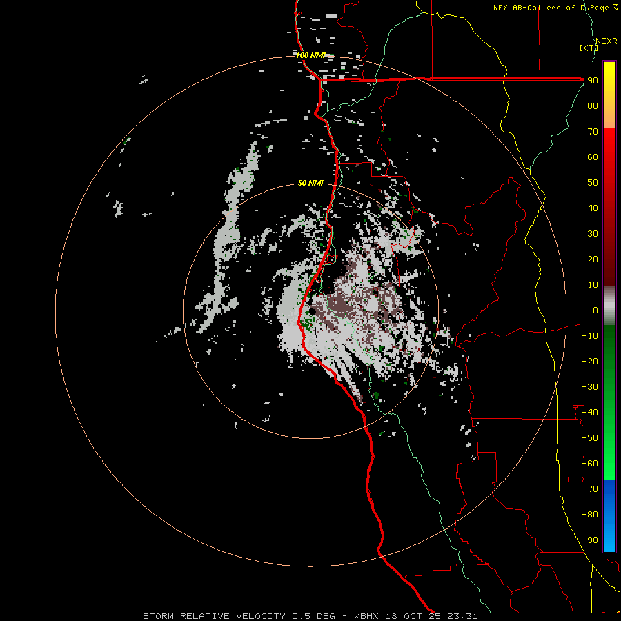Click the -10 value on velocity scale
This screenshot has height=621, width=621.
[x=590, y=336]
